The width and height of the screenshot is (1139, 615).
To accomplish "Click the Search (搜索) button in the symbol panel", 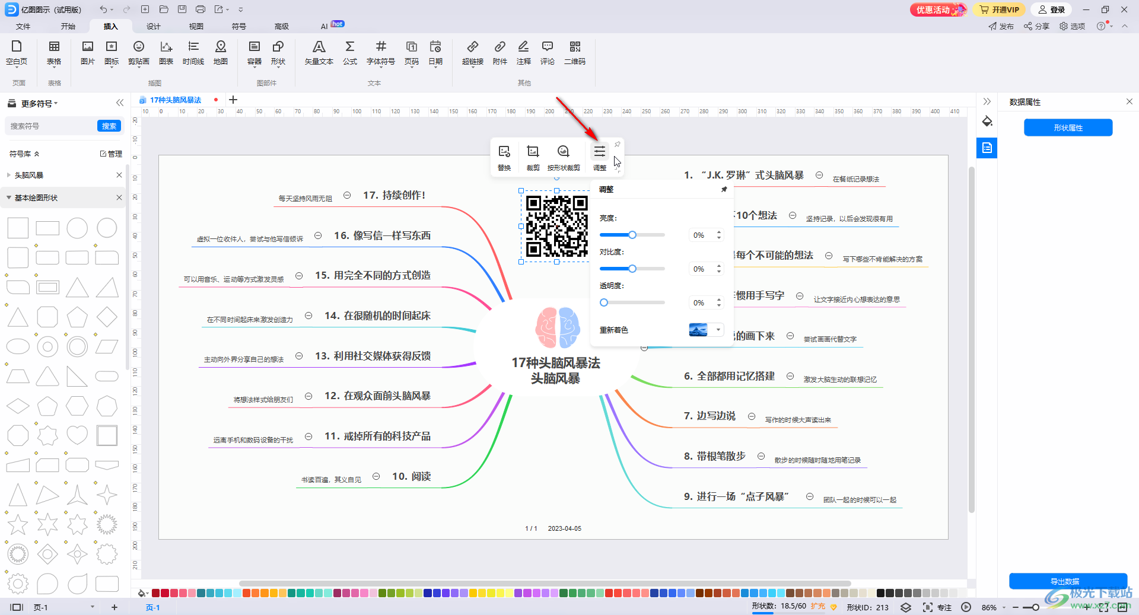I will click(109, 126).
